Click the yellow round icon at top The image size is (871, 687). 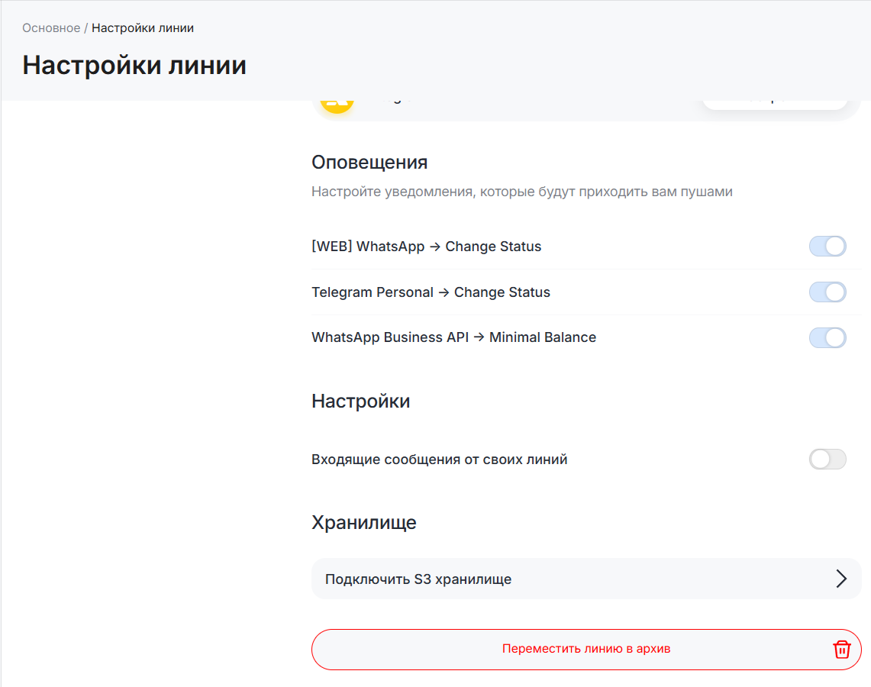(x=337, y=106)
